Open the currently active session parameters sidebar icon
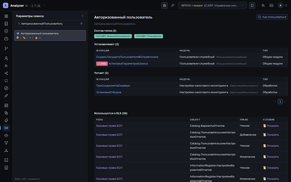The width and height of the screenshot is (291, 182). click(x=6, y=128)
